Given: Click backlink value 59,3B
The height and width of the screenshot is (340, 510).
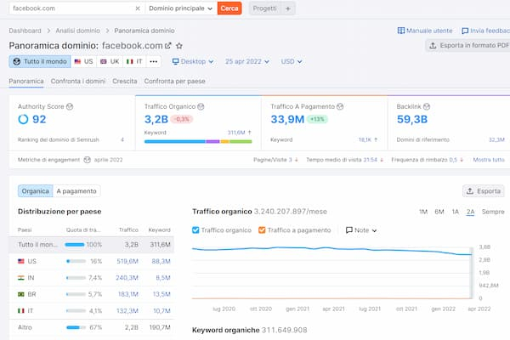Looking at the screenshot, I should point(411,119).
